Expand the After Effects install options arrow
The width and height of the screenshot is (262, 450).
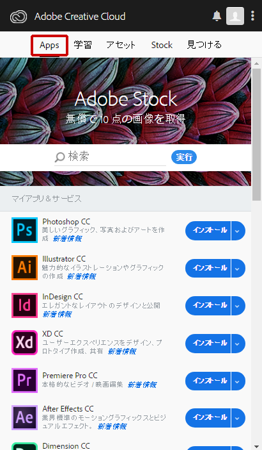[238, 418]
